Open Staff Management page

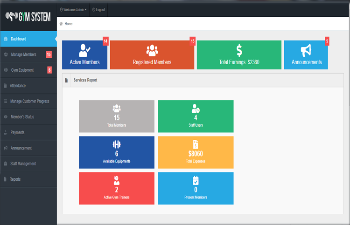tap(23, 164)
